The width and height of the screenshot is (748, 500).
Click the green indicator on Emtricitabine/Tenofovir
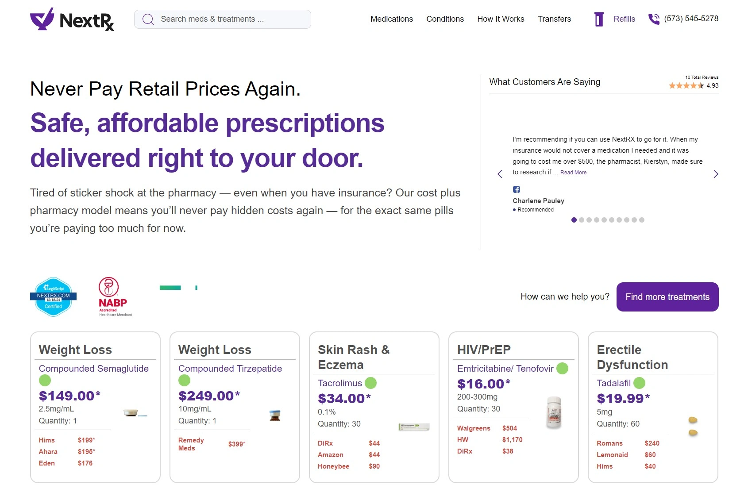561,368
